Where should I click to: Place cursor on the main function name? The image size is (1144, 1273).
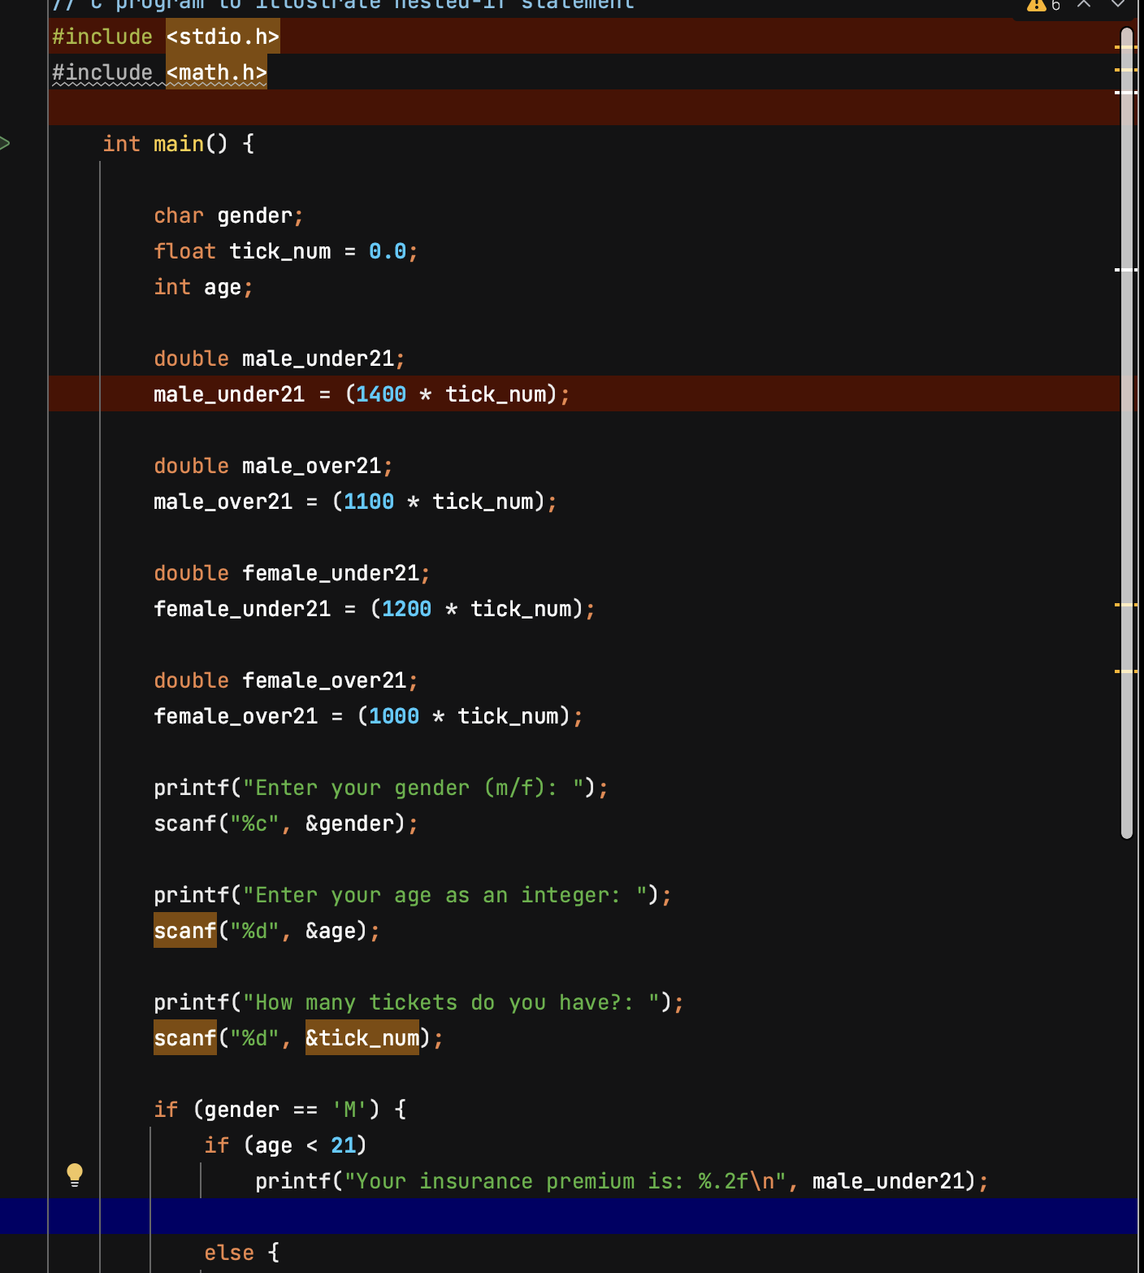click(x=179, y=144)
